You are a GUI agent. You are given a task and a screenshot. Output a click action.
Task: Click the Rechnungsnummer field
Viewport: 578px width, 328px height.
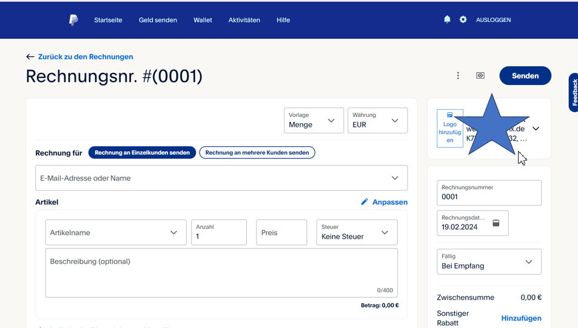tap(489, 193)
